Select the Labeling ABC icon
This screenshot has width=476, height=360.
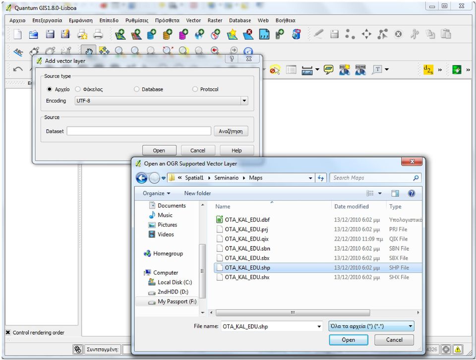click(x=18, y=52)
